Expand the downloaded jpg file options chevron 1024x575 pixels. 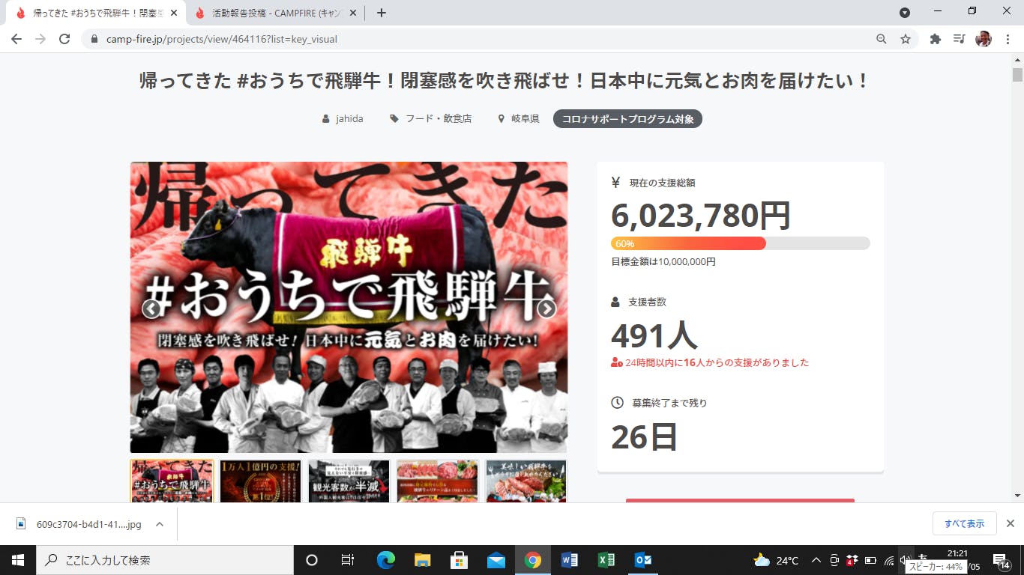(160, 524)
